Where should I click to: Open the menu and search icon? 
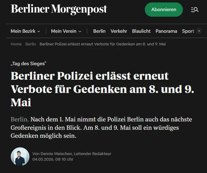click(x=195, y=10)
